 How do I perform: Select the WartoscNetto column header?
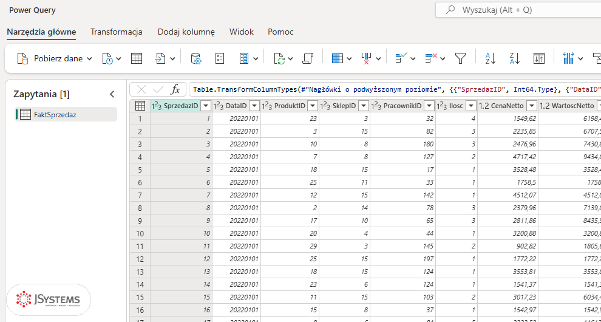click(x=570, y=105)
